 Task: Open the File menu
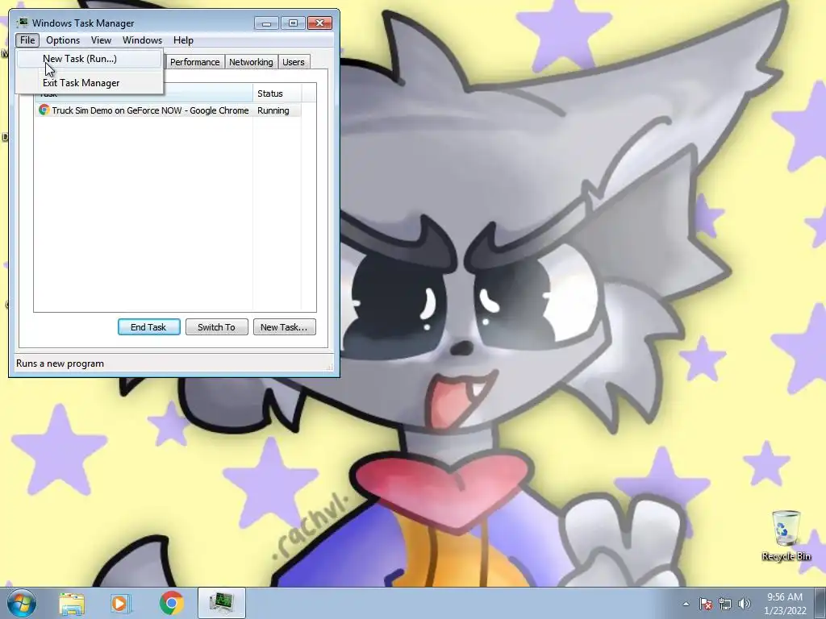27,40
